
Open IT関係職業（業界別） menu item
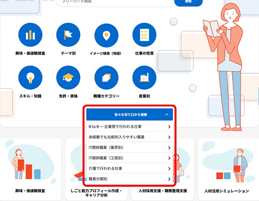[x=129, y=147]
